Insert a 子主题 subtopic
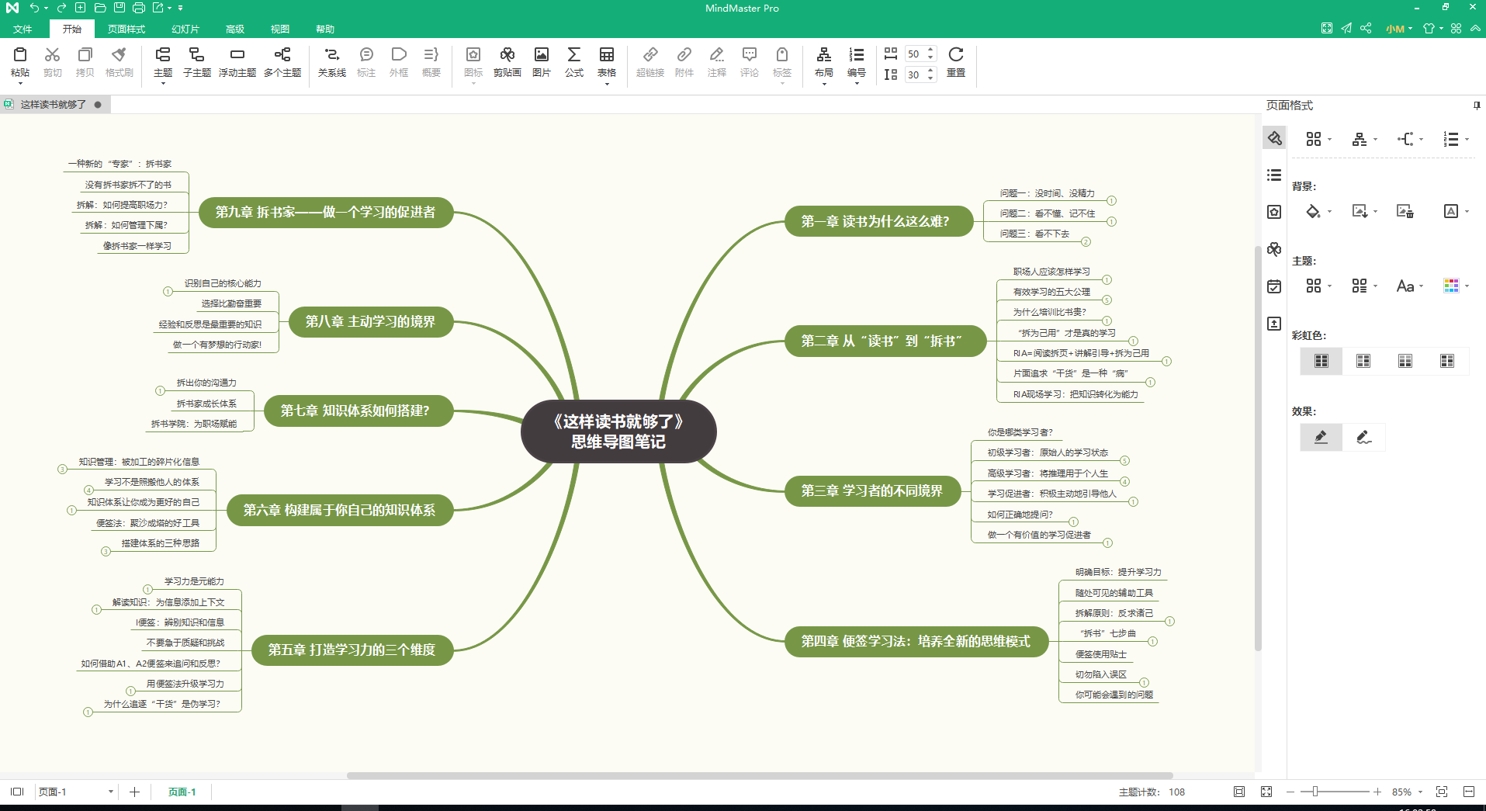The height and width of the screenshot is (811, 1486). (x=196, y=62)
